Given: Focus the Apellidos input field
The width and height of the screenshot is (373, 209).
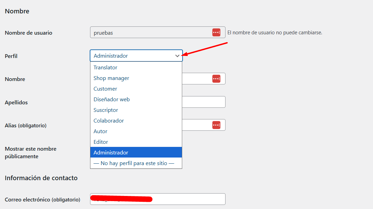Looking at the screenshot, I should [x=204, y=102].
